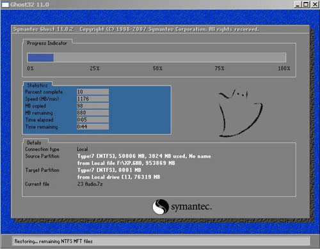
Task: Click the current file name 23 Audio.7z
Action: coord(90,184)
